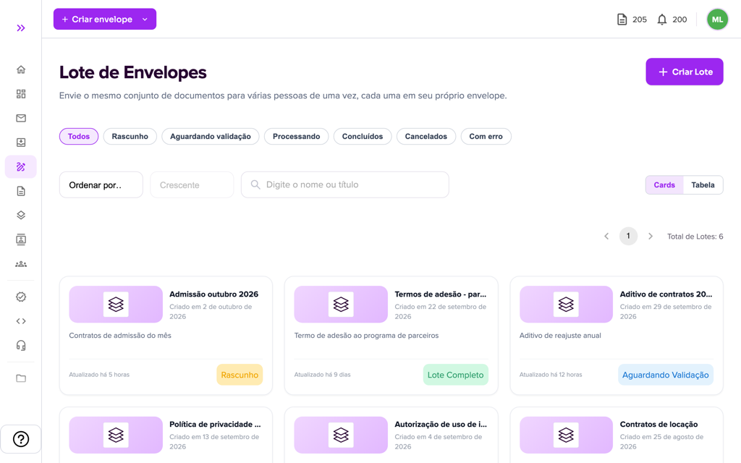Click the Criar Lote button
Screen dimensions: 741x463
click(685, 72)
